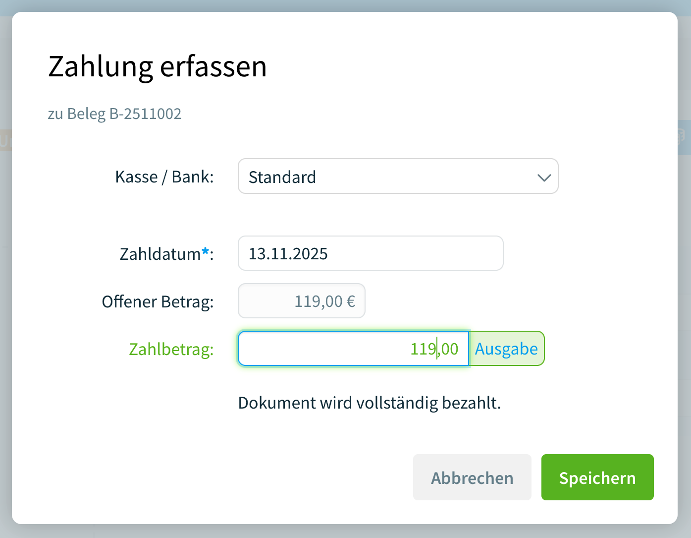691x538 pixels.
Task: Click the Zahlung erfassen dialog title
Action: coord(157,66)
